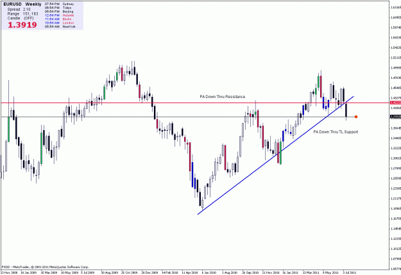Click the Beijing time row
The width and height of the screenshot is (401, 275).
[x=59, y=12]
